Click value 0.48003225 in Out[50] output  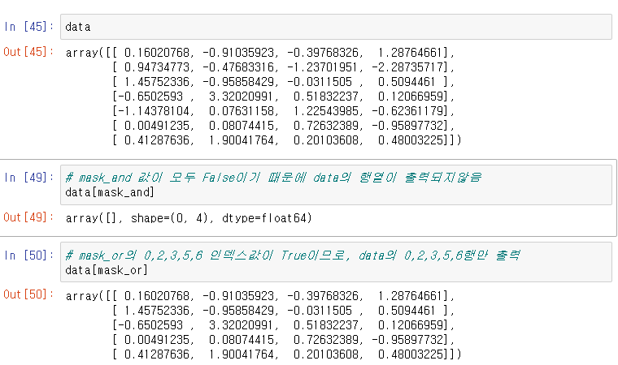[x=411, y=354]
